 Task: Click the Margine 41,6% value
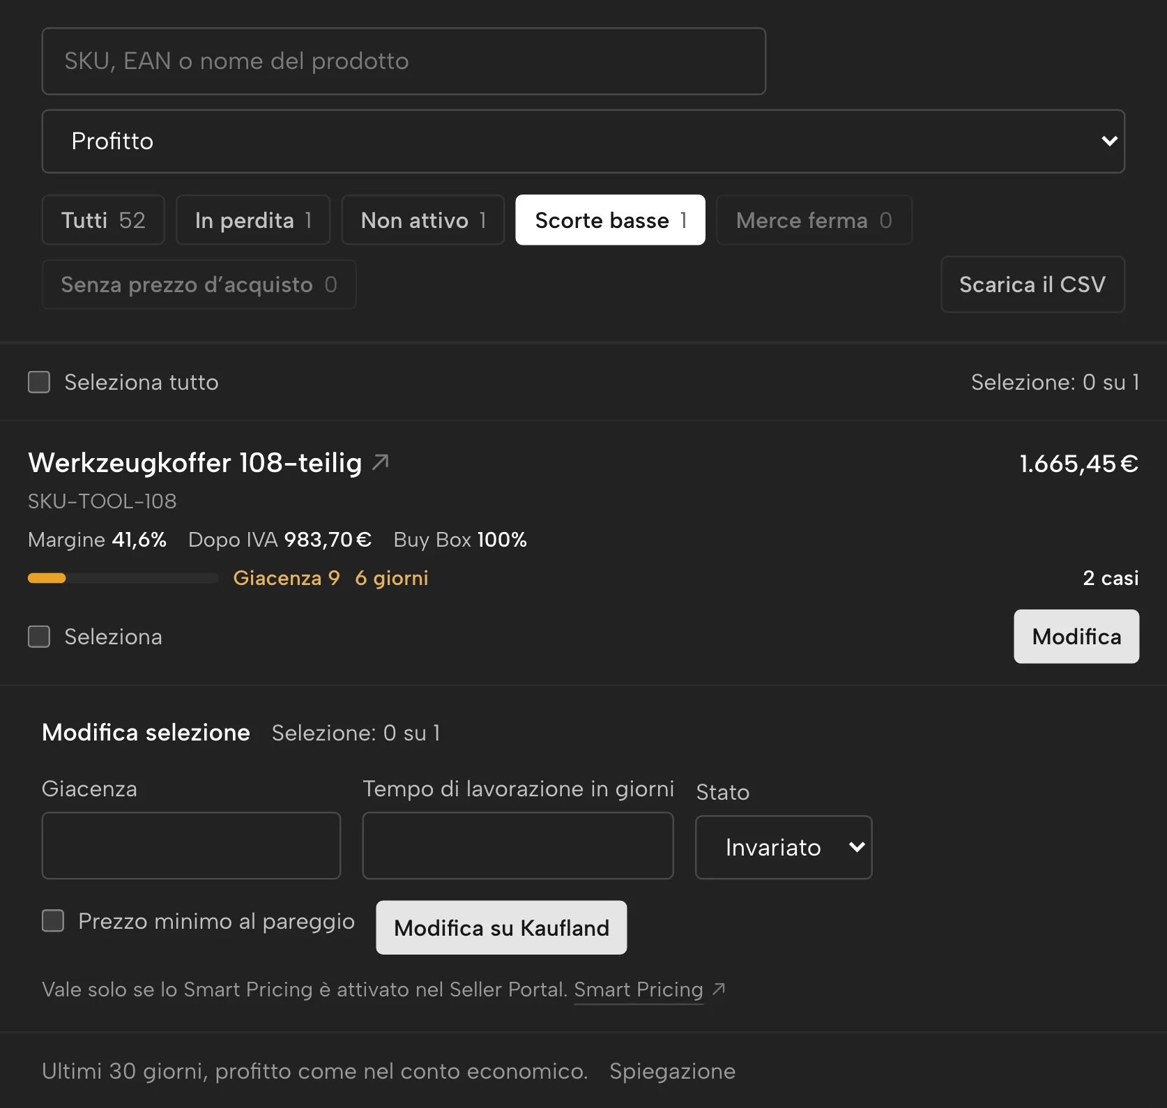tap(97, 540)
